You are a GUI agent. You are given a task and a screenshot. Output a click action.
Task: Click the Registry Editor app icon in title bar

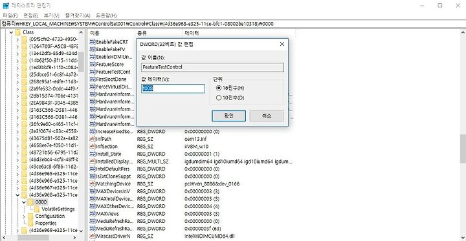pos(6,5)
